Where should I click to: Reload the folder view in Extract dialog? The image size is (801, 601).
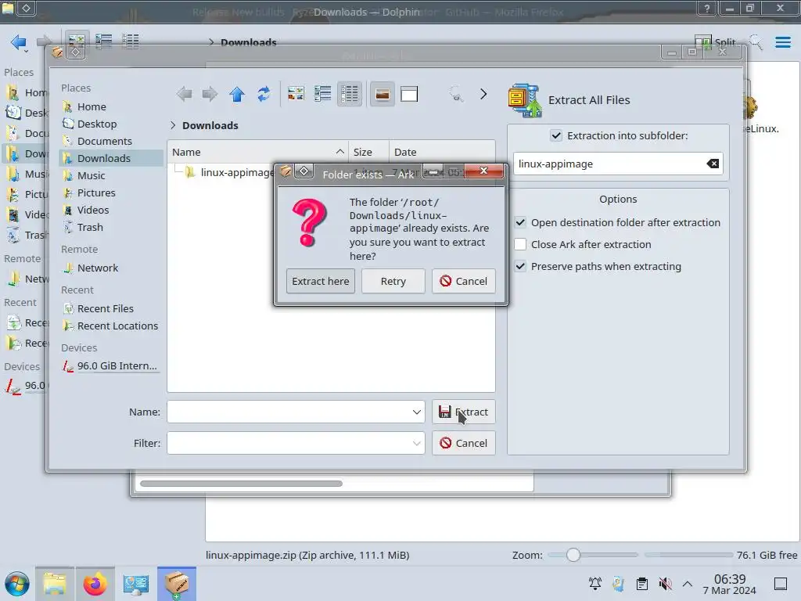pyautogui.click(x=264, y=94)
